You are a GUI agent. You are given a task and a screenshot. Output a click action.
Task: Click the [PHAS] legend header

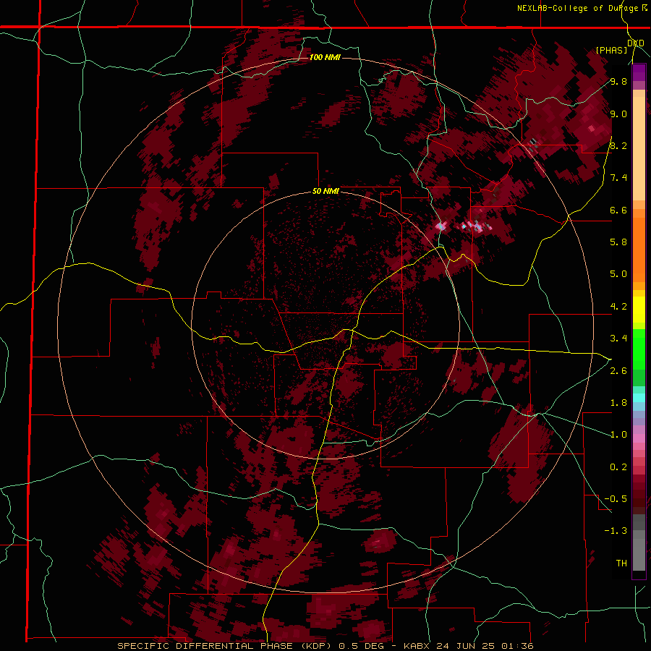(611, 50)
